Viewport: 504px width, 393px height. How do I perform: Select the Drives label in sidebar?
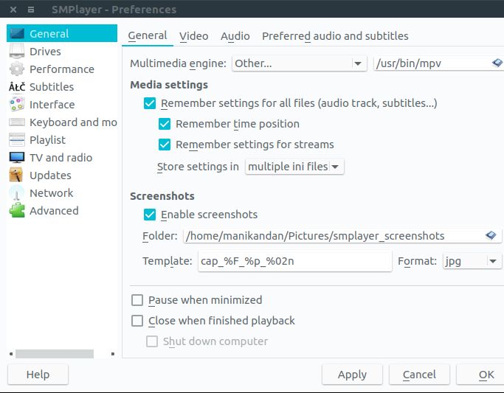point(45,52)
